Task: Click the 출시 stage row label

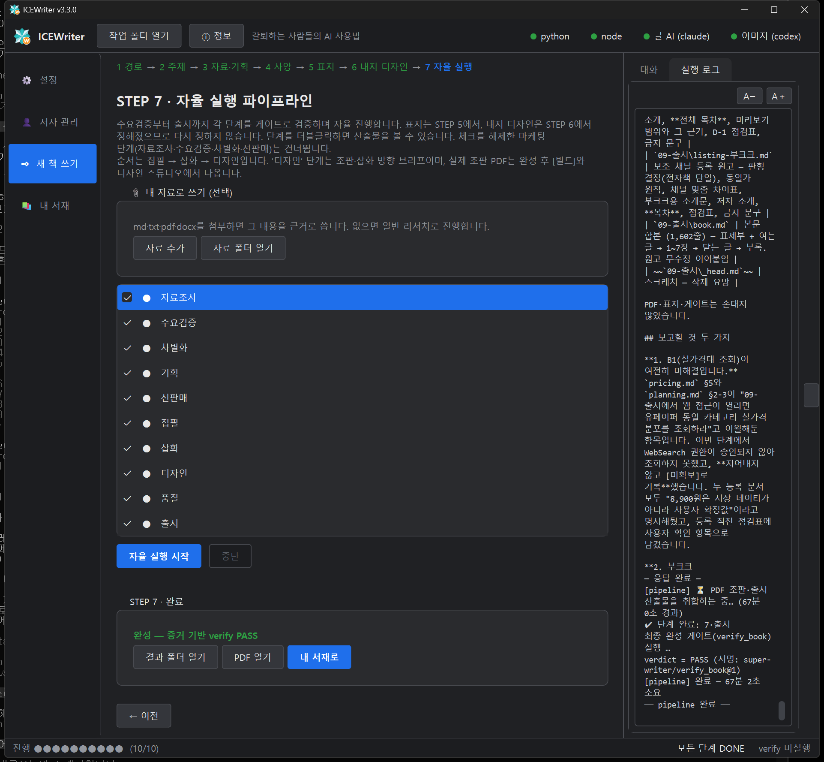Action: point(170,524)
